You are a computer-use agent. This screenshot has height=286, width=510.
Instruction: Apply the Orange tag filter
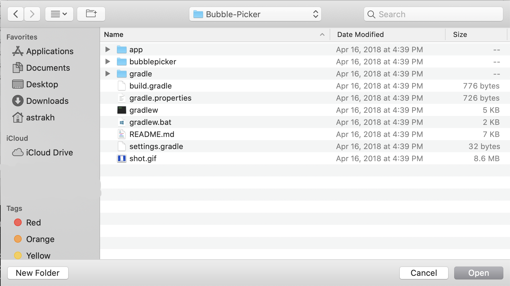click(x=39, y=239)
